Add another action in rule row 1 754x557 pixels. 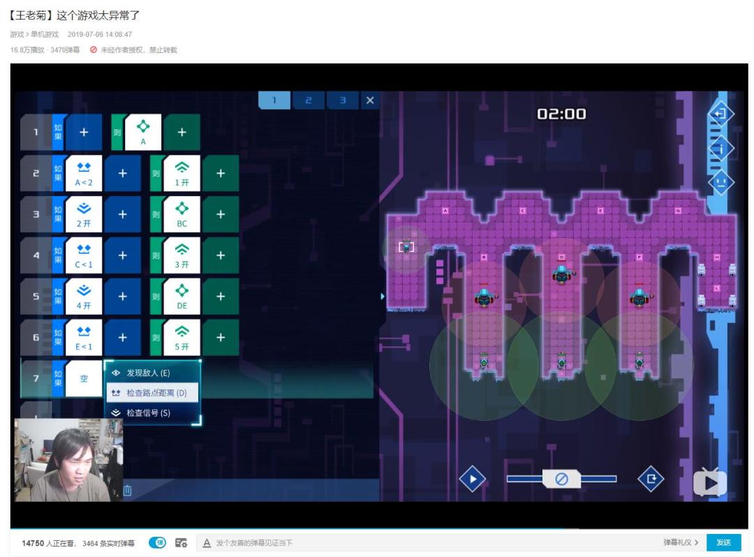pyautogui.click(x=182, y=132)
